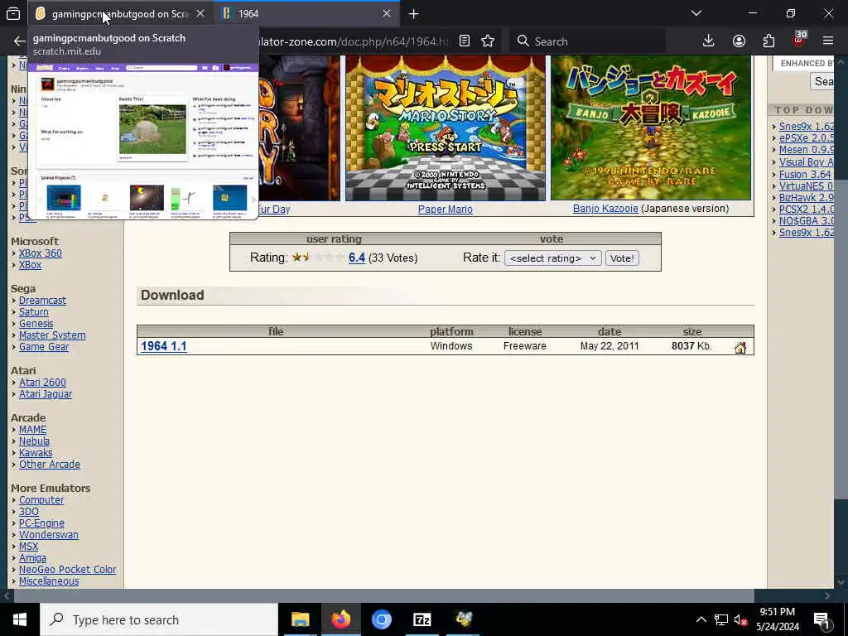Open the Firefox hamburger menu

(x=828, y=41)
